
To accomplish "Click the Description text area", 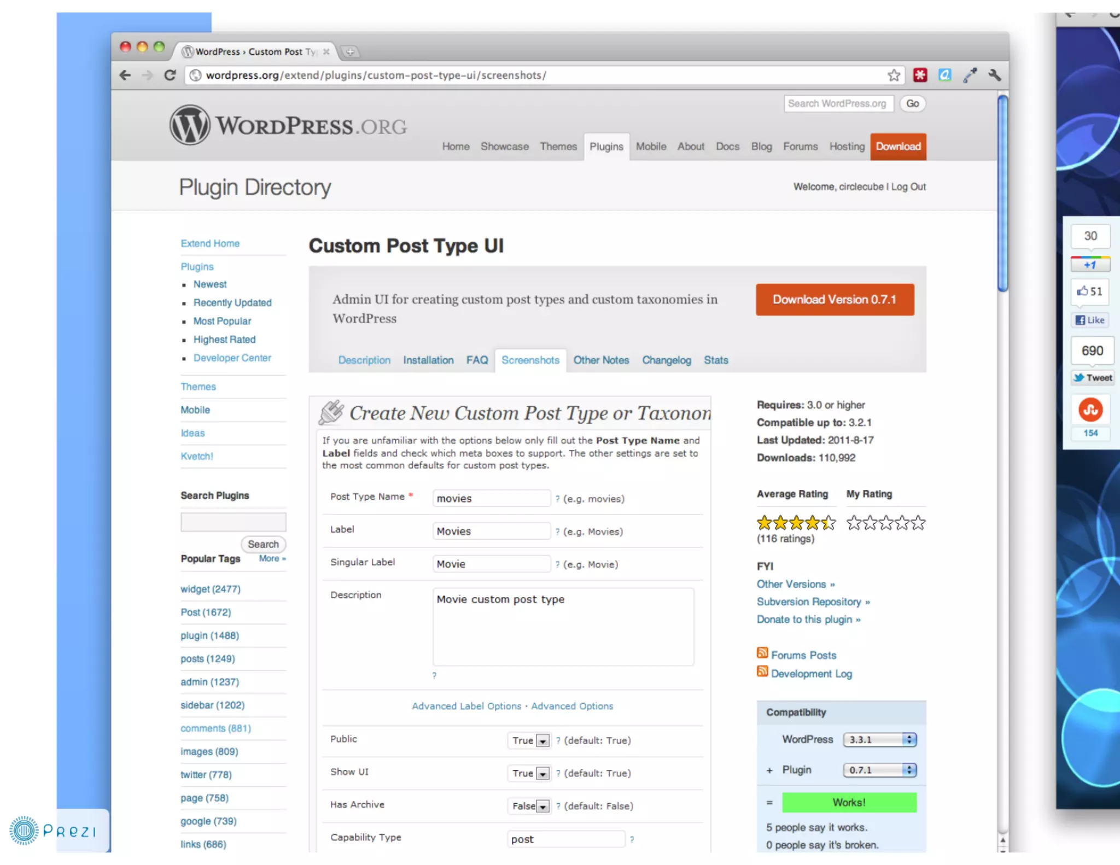I will (563, 627).
